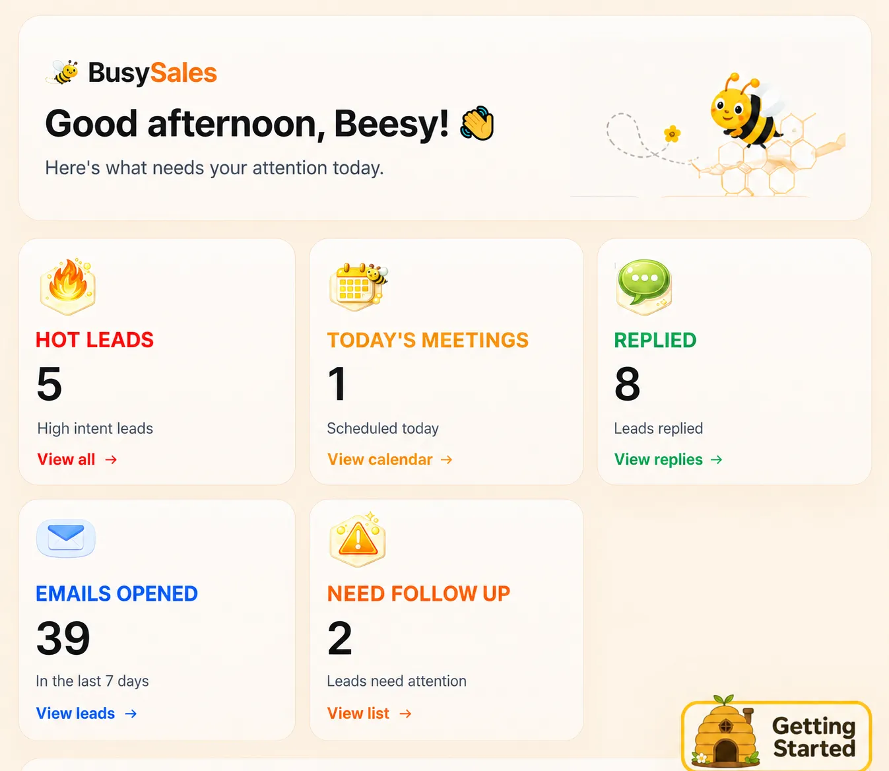This screenshot has height=771, width=889.
Task: Click the BusySales brand name
Action: click(x=152, y=73)
